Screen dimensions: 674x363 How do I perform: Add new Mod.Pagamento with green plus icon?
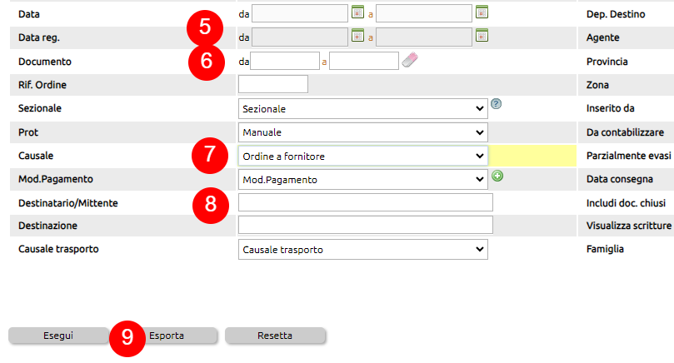coord(497,176)
